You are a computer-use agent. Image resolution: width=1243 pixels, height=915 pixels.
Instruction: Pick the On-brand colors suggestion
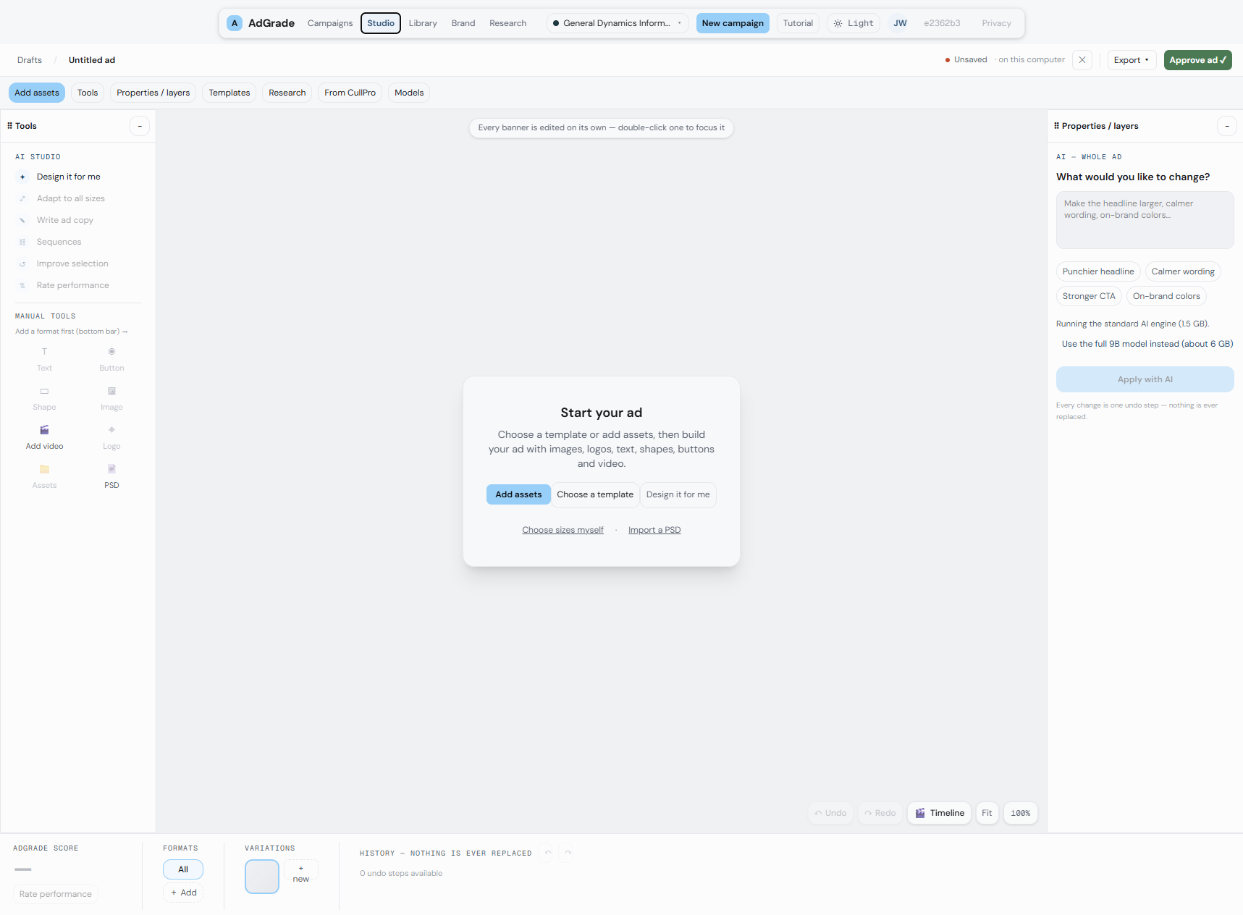pyautogui.click(x=1166, y=296)
